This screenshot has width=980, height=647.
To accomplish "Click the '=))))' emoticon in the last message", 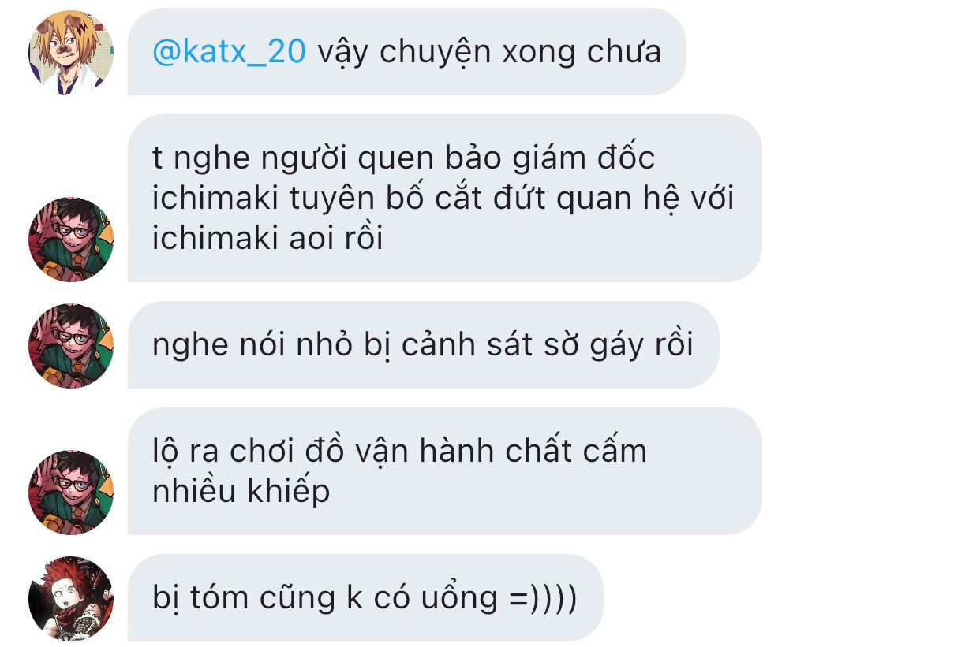I will tap(543, 598).
